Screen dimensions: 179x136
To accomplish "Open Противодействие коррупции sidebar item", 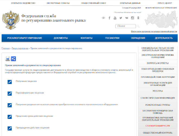I will 158,77.
